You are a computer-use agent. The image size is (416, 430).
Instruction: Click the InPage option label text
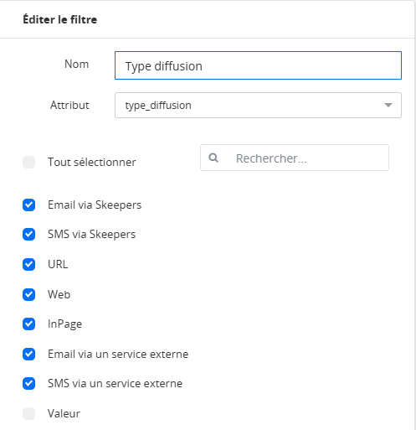(x=64, y=324)
